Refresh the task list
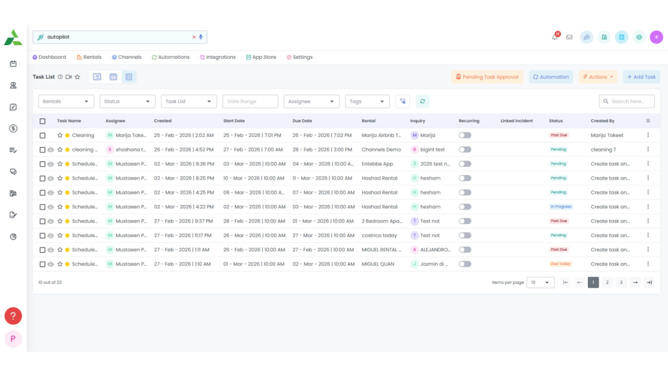668x376 pixels. tap(422, 101)
